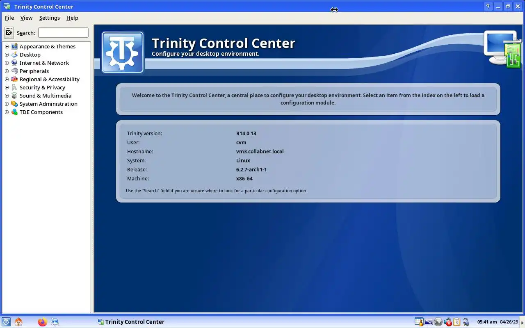This screenshot has height=328, width=525.
Task: Select the Desktop label in the index
Action: [x=30, y=55]
